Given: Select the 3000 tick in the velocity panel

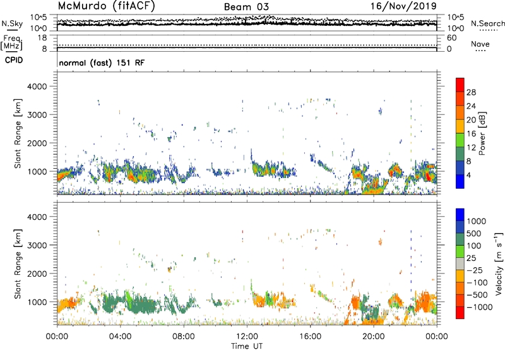Looking at the screenshot, I should point(37,245).
